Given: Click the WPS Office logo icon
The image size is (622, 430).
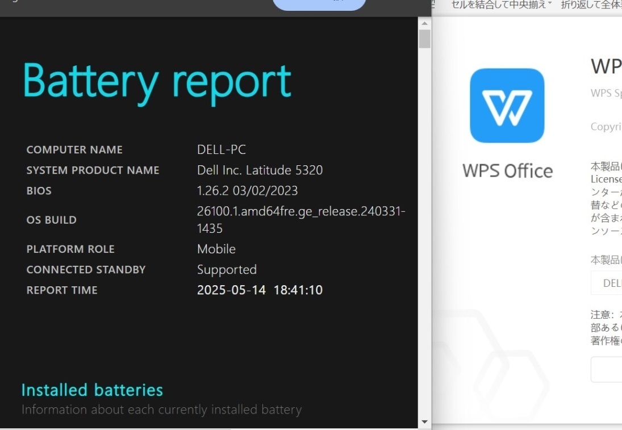Looking at the screenshot, I should pos(507,106).
